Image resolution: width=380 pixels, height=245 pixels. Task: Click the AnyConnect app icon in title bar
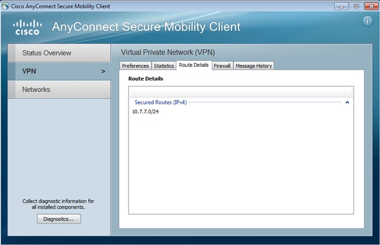coord(6,5)
